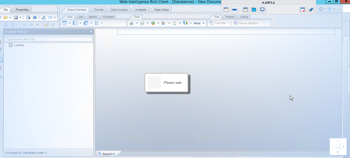Screen dimensions: 350x158
Task: Click the Set as Section button
Action: coord(245,23)
